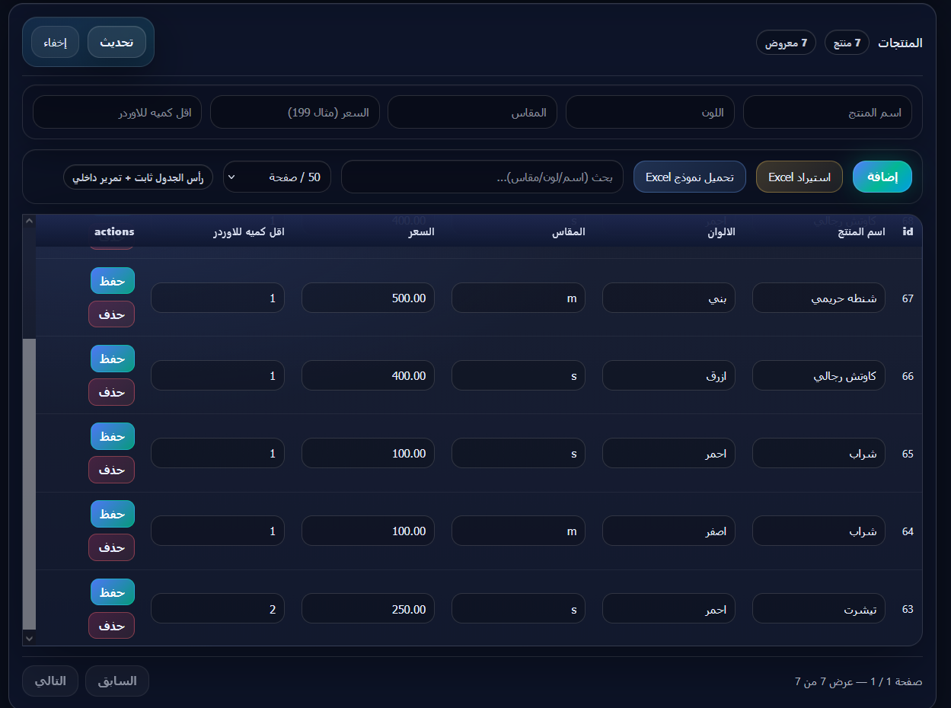
Task: Click تحميل نموذج Excel to download the template
Action: point(689,176)
